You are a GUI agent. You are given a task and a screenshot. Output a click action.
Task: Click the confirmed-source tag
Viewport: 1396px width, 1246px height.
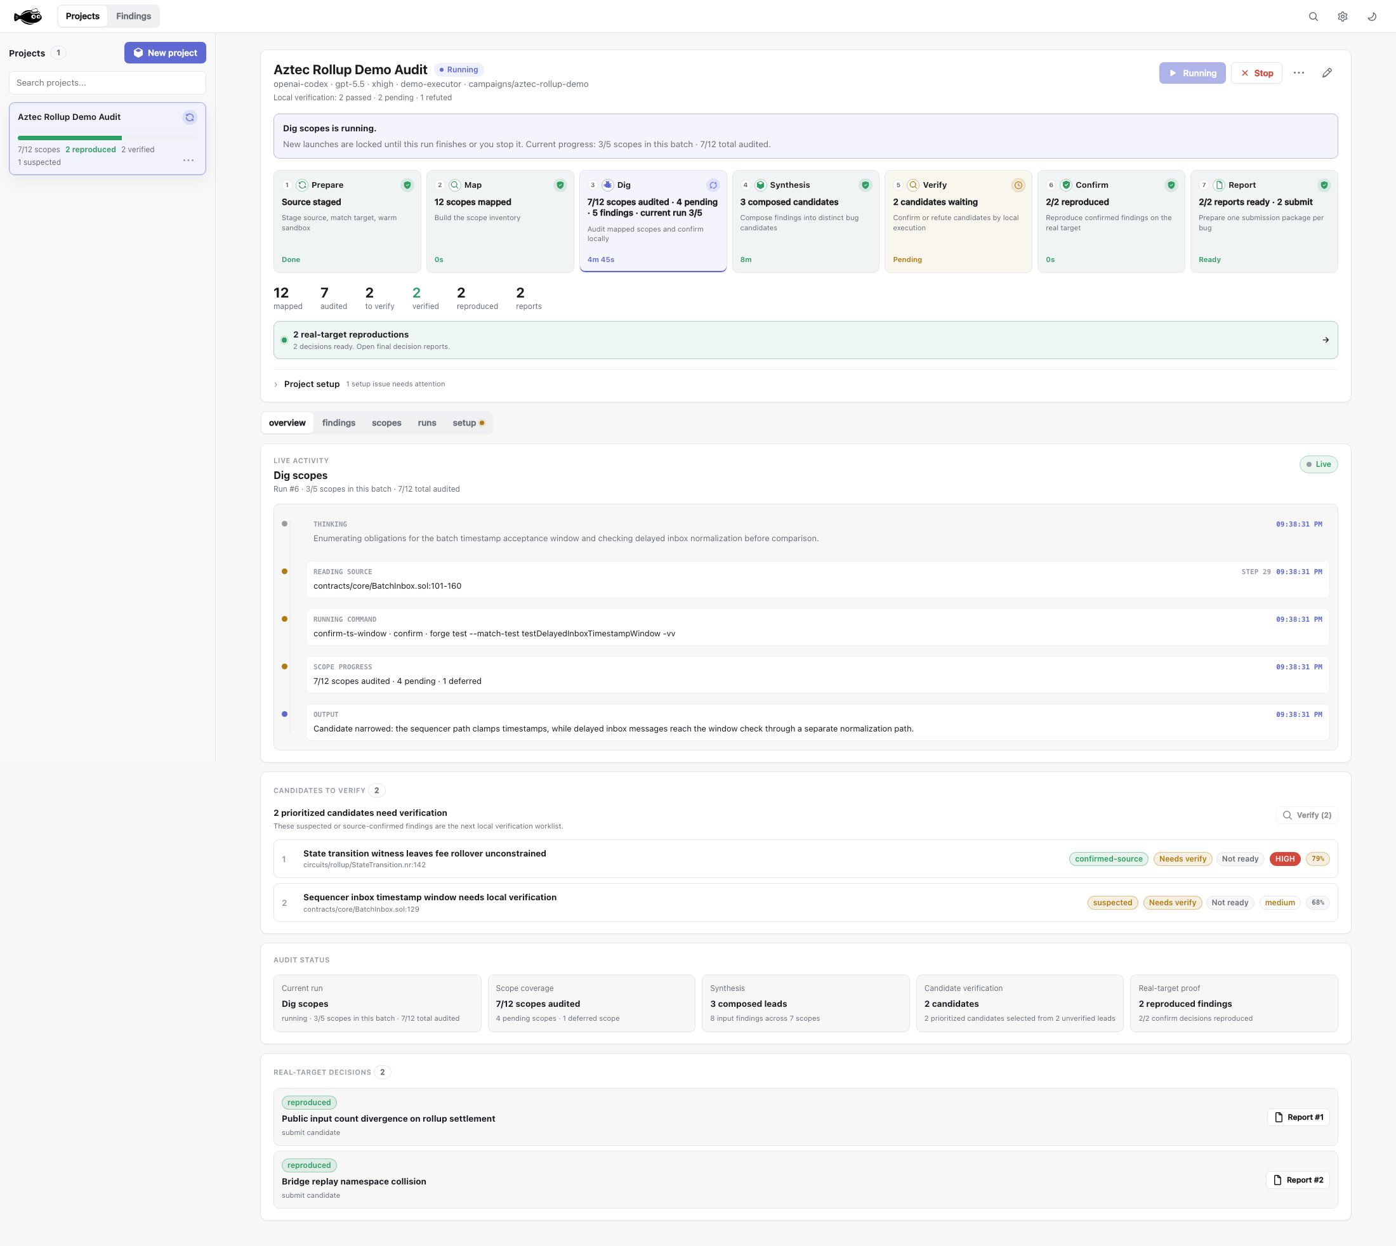(x=1109, y=858)
